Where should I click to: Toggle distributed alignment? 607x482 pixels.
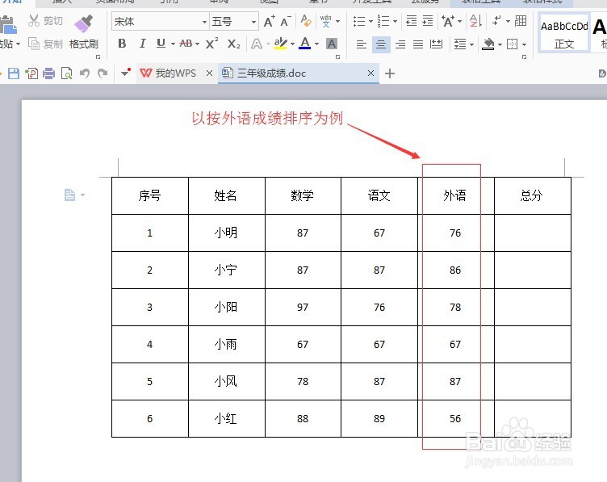click(x=436, y=44)
